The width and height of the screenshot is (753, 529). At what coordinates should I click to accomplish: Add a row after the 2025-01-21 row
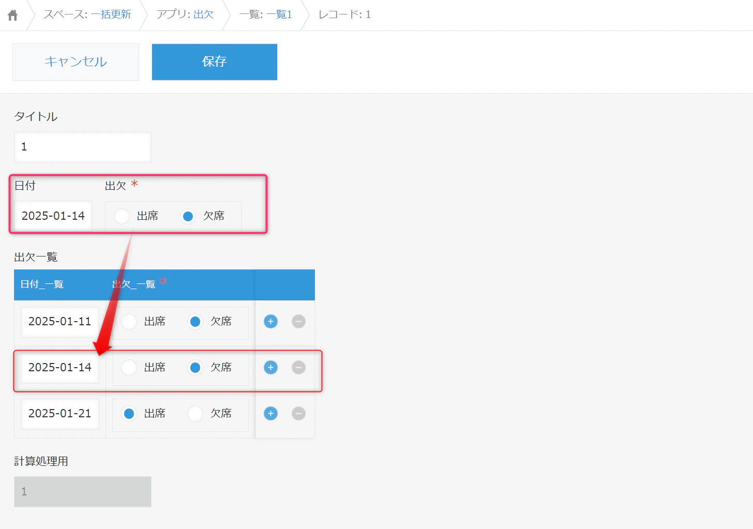270,414
